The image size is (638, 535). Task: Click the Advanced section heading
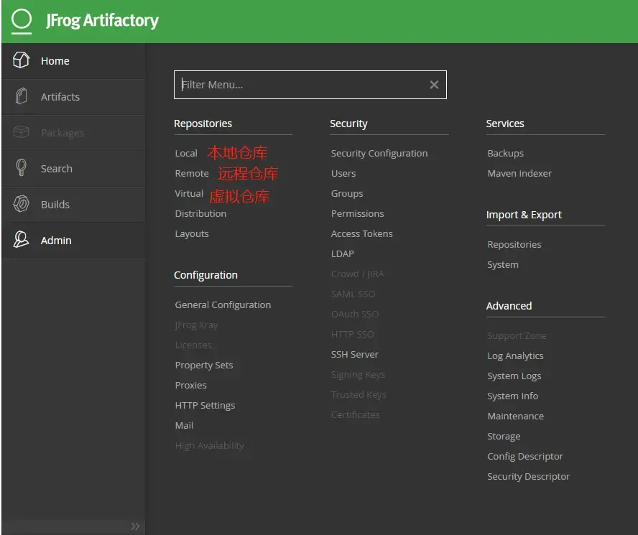coord(509,306)
